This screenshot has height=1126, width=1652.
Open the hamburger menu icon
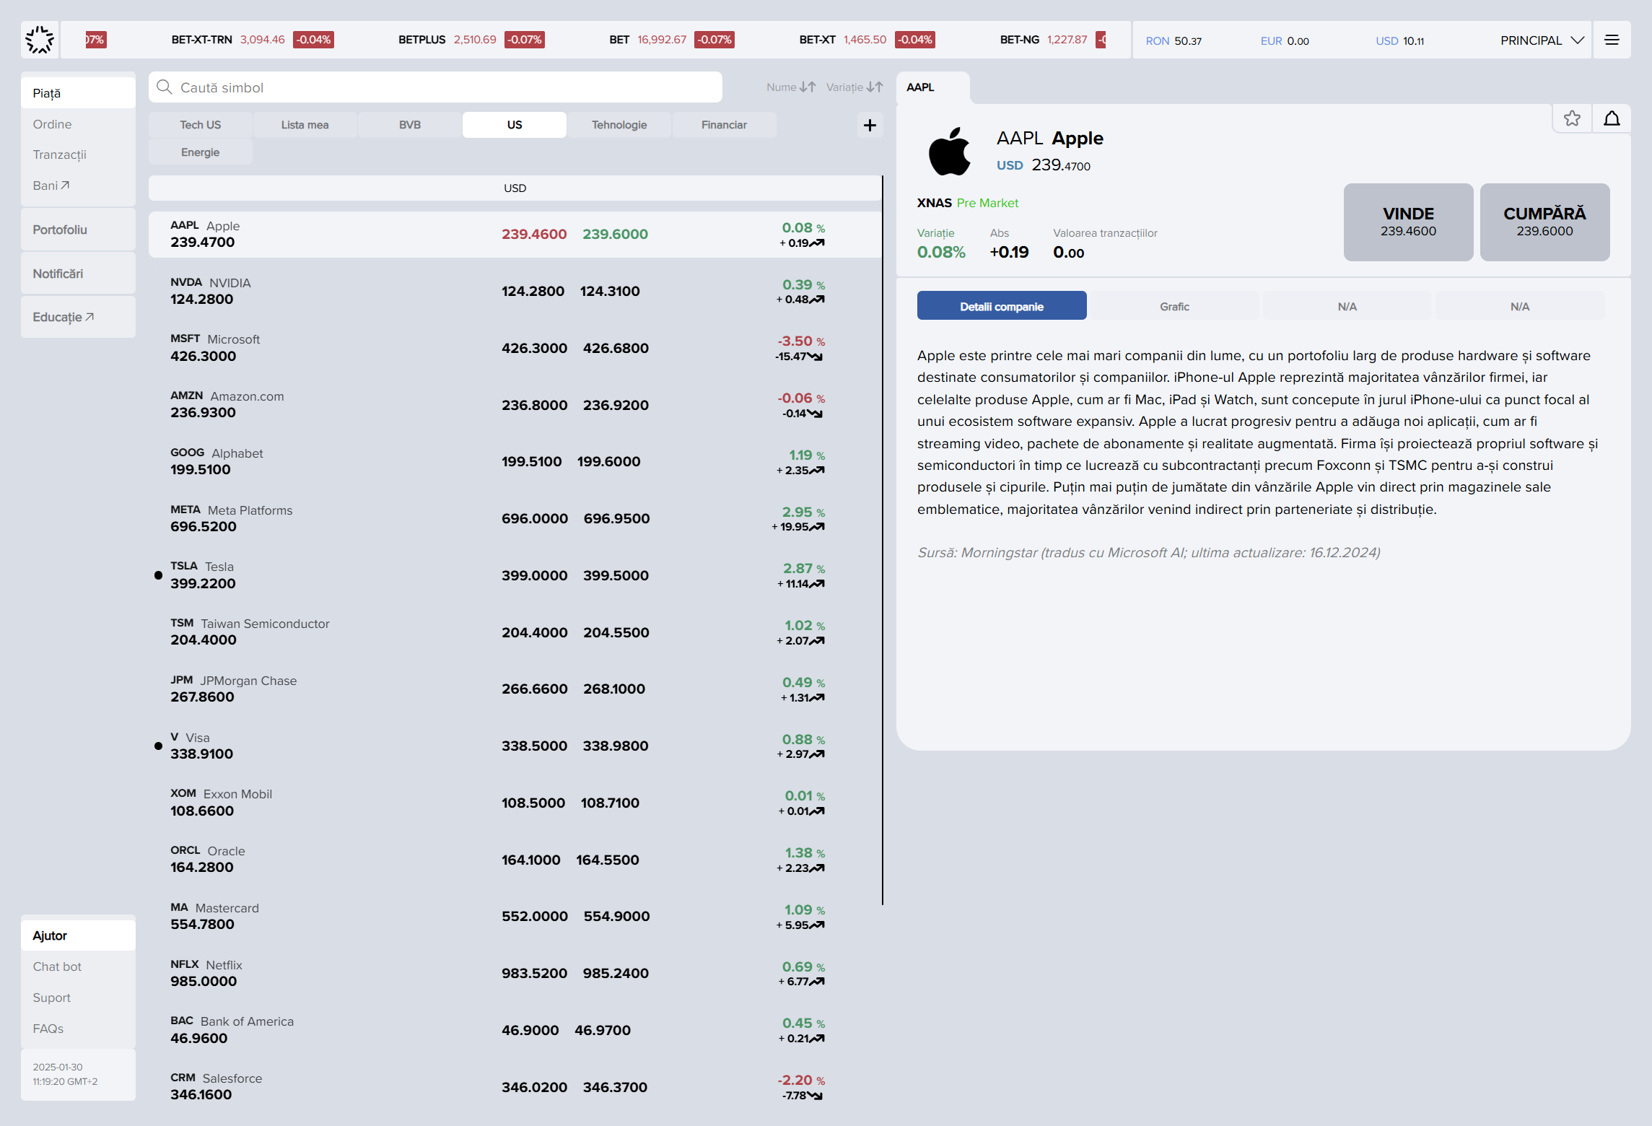point(1612,40)
